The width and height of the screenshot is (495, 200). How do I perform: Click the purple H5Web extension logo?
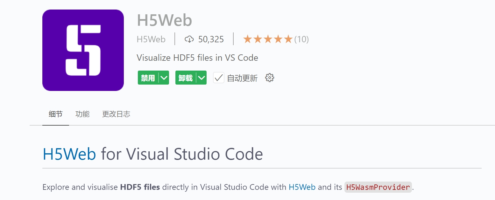tap(83, 50)
